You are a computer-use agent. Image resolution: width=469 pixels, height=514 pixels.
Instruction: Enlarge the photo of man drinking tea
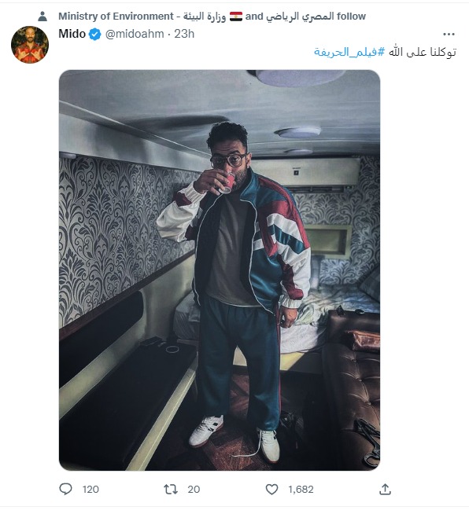(220, 270)
